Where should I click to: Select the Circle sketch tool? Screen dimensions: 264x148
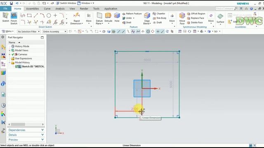coord(49,16)
